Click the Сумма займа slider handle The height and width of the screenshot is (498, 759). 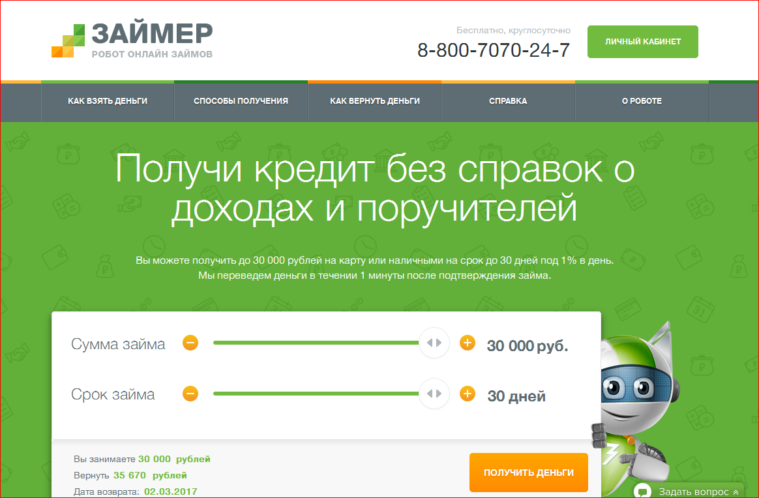tap(434, 343)
